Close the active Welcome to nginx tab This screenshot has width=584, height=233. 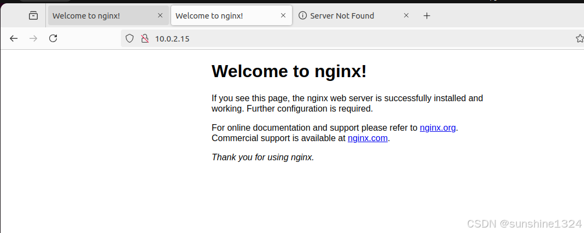click(x=283, y=15)
